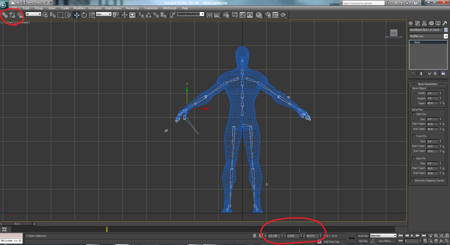Open the Curve Editor from the toolbar
The height and width of the screenshot is (245, 450).
click(243, 15)
